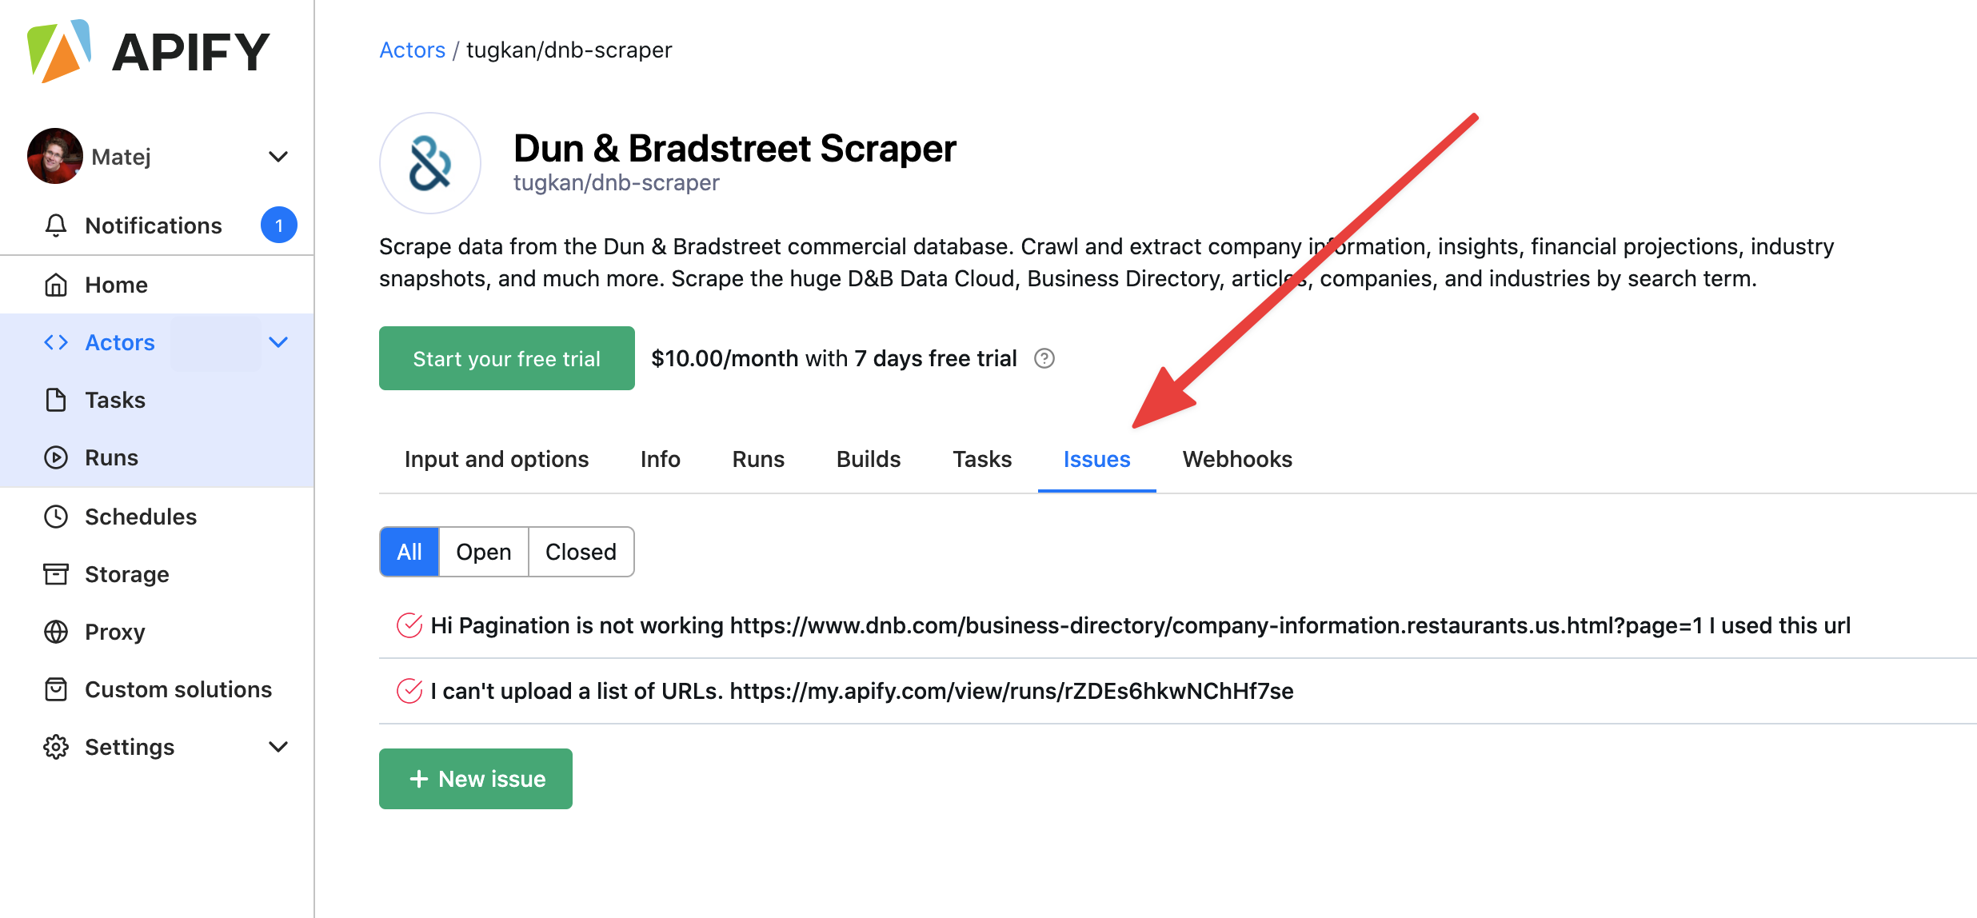This screenshot has width=1977, height=918.
Task: Create a New issue
Action: pos(476,779)
